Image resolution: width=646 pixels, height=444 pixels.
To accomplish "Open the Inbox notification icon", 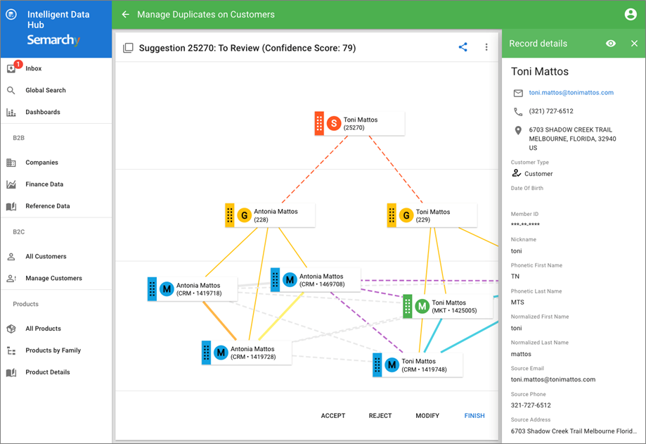I will [11, 68].
